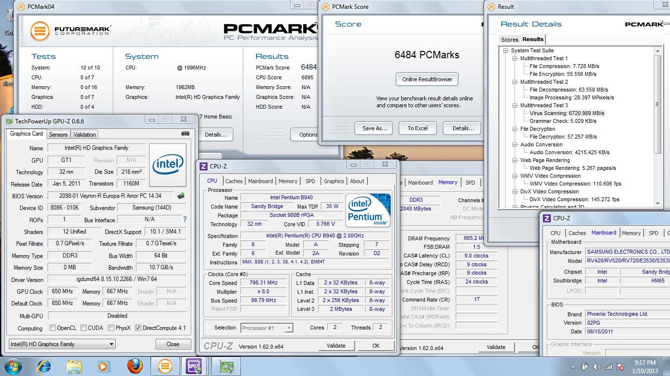Switch to PCMark04 via orange taskbar icon
670x376 pixels.
coord(165,366)
